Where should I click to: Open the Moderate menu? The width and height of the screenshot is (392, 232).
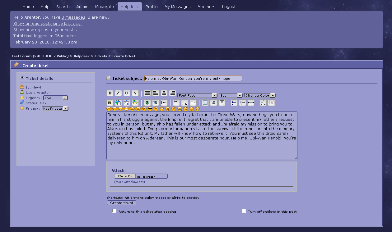[105, 7]
